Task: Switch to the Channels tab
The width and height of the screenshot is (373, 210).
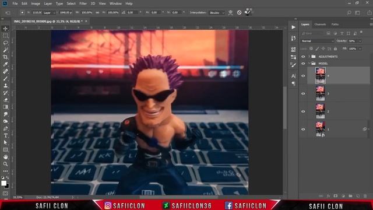Action: pos(320,24)
